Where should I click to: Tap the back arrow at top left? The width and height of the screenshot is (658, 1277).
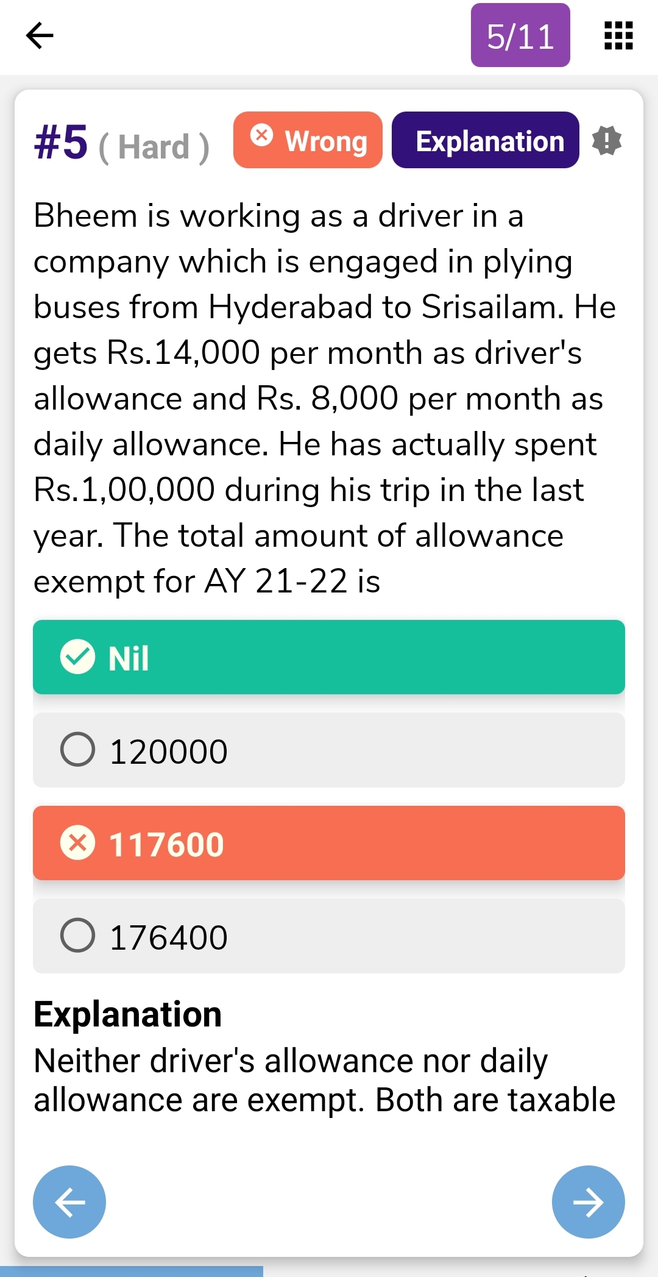[40, 35]
